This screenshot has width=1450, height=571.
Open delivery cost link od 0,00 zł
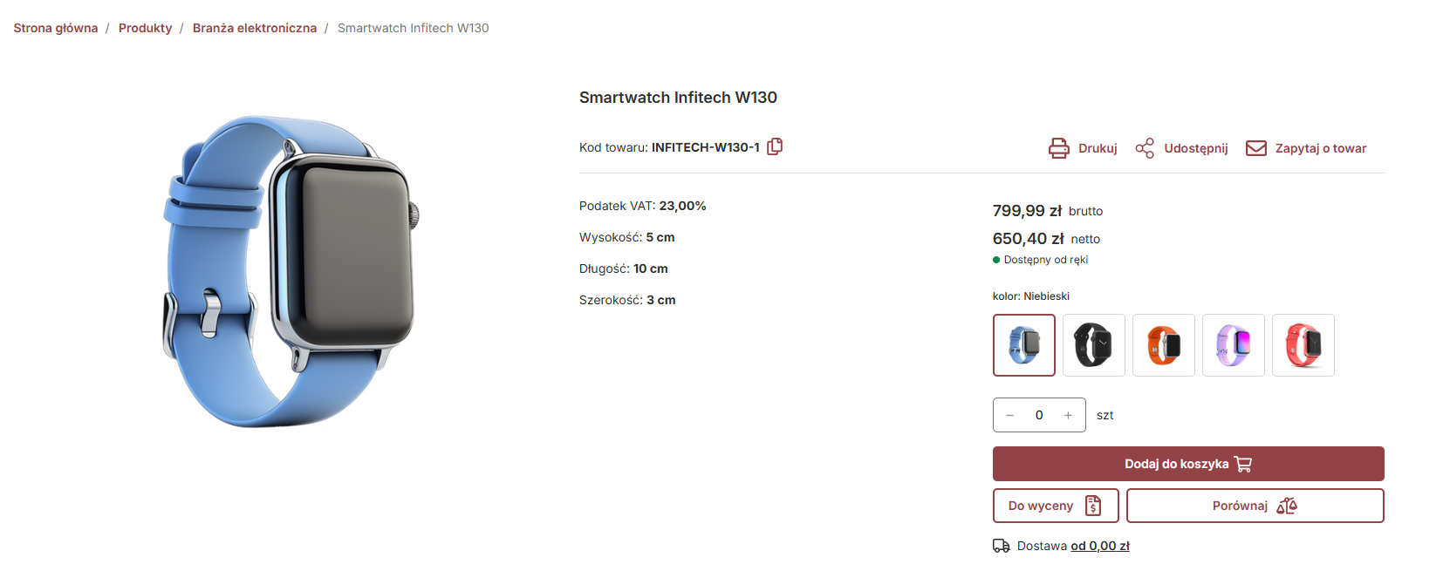point(1100,546)
